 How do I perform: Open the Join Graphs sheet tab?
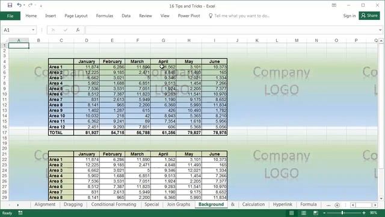(x=179, y=204)
